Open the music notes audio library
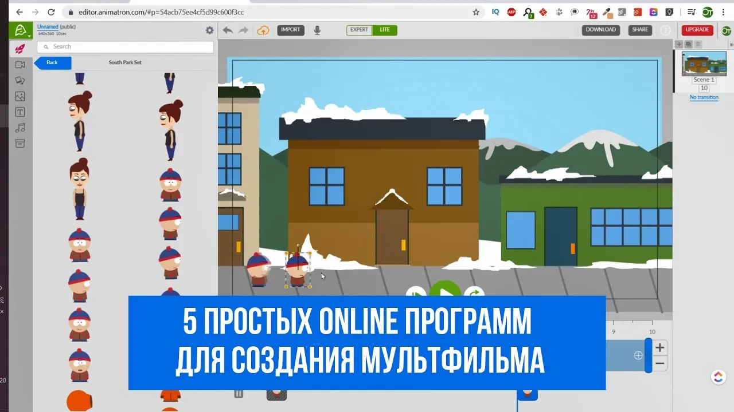 pyautogui.click(x=20, y=128)
